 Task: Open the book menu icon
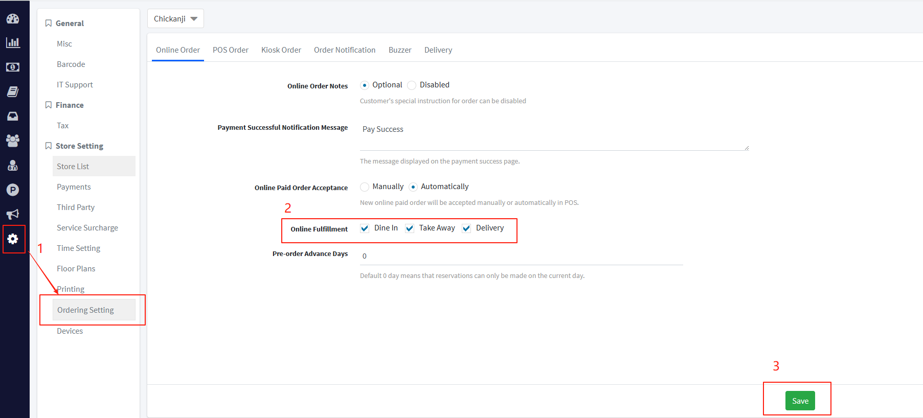13,91
